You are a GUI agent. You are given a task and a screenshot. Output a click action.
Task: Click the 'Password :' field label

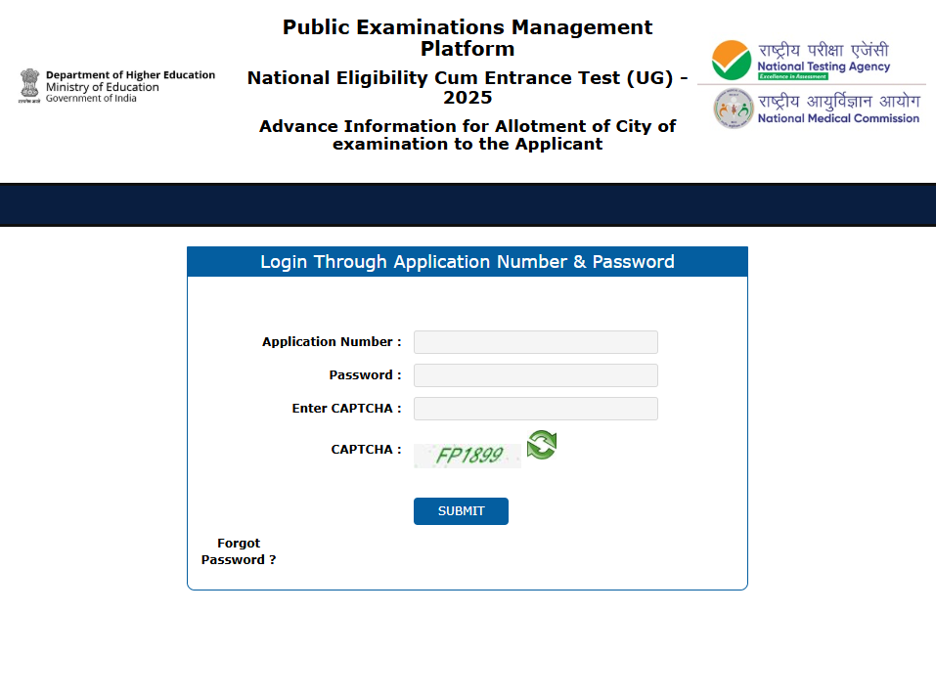click(x=365, y=375)
